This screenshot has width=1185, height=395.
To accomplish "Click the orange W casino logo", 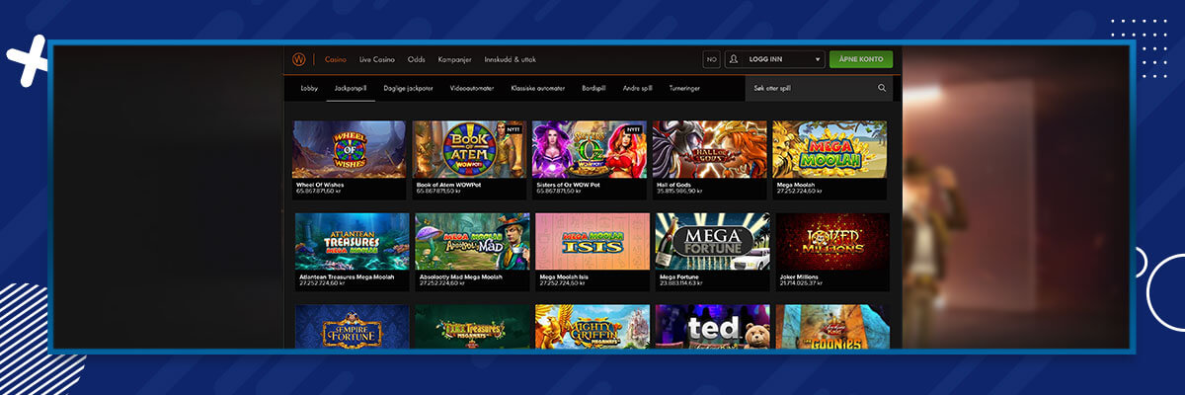I will point(299,59).
